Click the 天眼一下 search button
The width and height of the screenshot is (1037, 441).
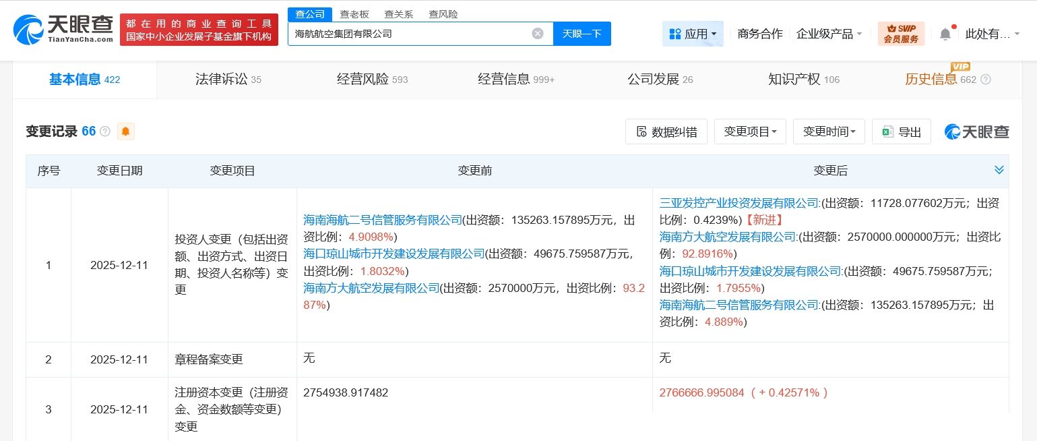click(582, 34)
